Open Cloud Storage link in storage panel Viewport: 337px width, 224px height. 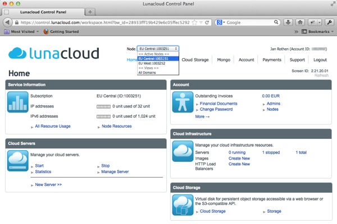pyautogui.click(x=212, y=211)
